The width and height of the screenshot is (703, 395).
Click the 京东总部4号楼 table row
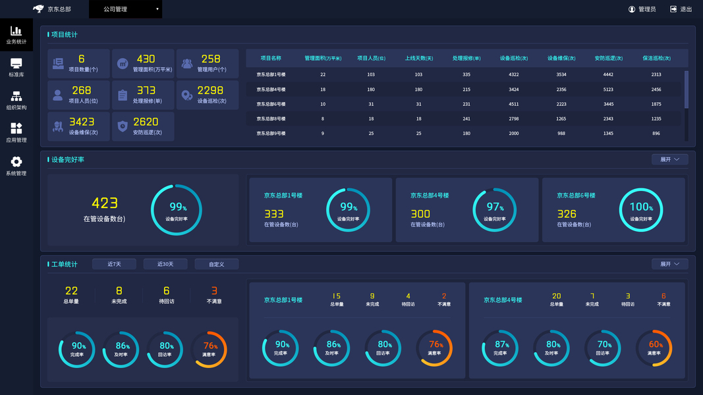pyautogui.click(x=464, y=90)
